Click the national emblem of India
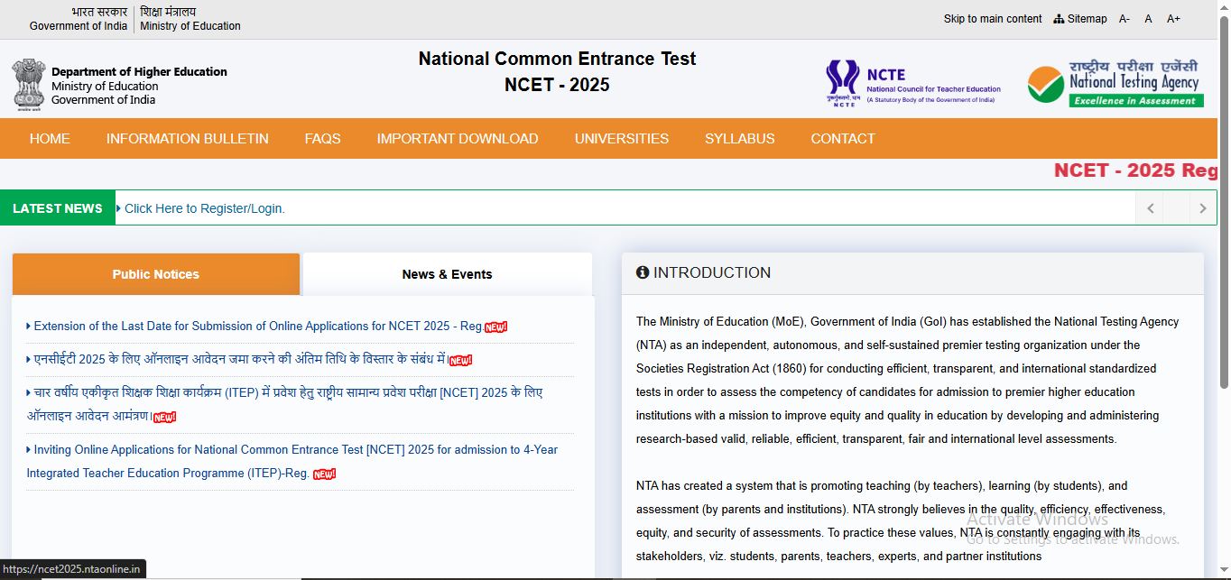 coord(29,86)
